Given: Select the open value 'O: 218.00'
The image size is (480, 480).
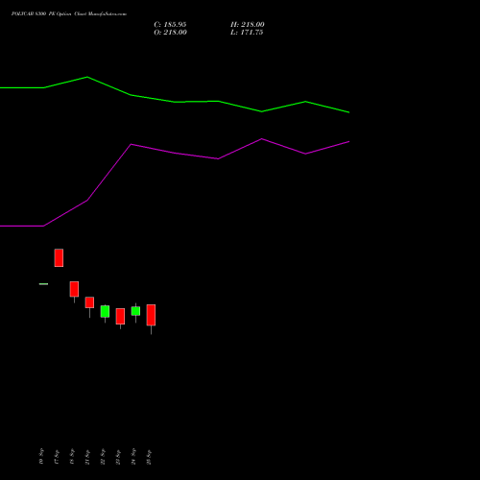Looking at the screenshot, I should coord(170,33).
